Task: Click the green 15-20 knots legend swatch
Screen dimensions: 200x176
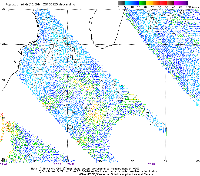Action: (x=142, y=3)
